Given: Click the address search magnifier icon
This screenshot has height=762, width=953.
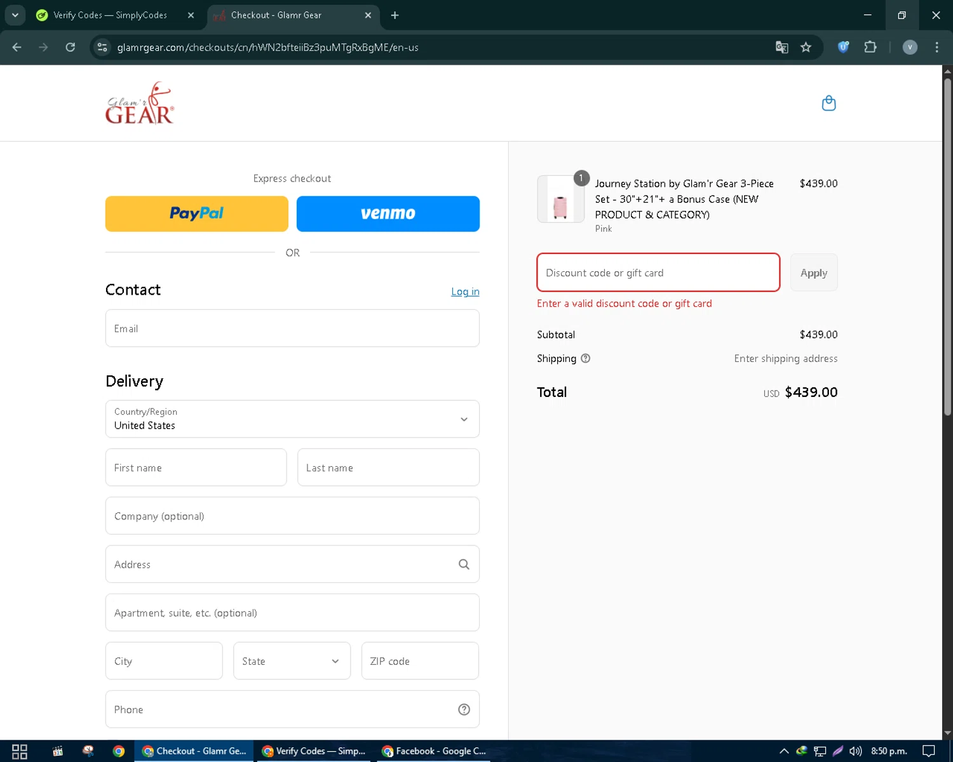Looking at the screenshot, I should point(464,565).
